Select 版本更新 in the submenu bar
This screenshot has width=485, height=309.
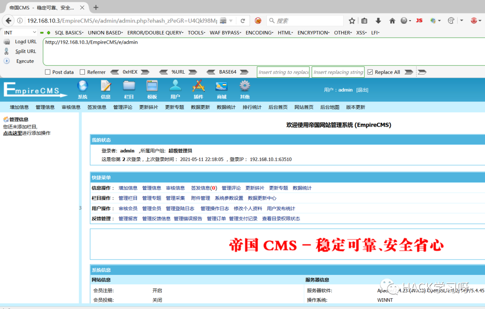coord(355,107)
